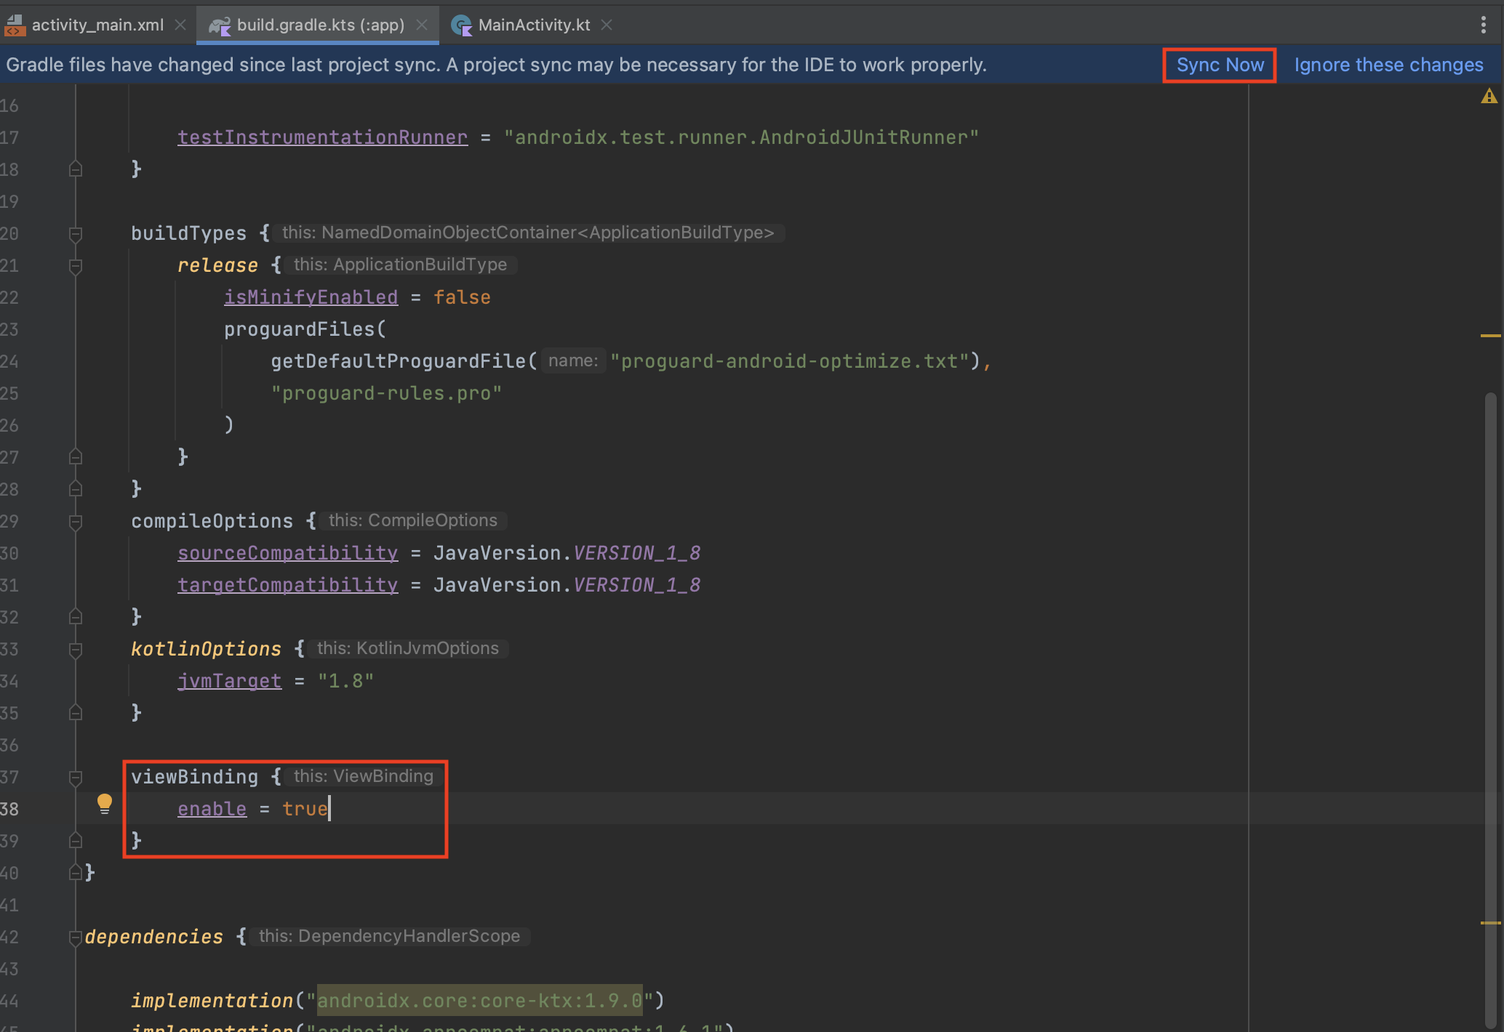The image size is (1504, 1032).
Task: Click the 'this: CompileOptions' inlay hint
Action: point(413,520)
